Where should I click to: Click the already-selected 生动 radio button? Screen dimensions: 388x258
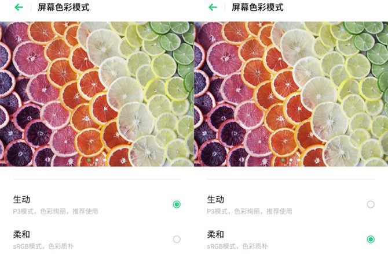click(x=177, y=204)
